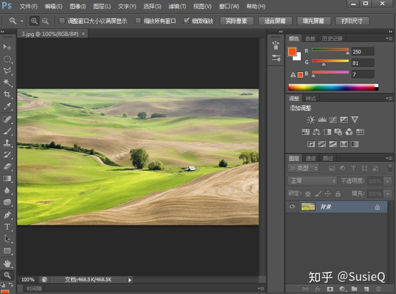Create a new layer group
The width and height of the screenshot is (396, 294).
pyautogui.click(x=354, y=288)
